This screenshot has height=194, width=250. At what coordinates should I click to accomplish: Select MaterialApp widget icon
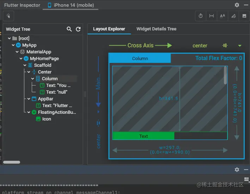[x=22, y=52]
